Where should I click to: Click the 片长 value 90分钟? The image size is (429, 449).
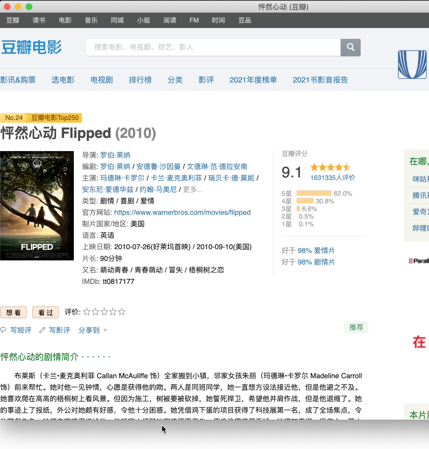pyautogui.click(x=111, y=258)
